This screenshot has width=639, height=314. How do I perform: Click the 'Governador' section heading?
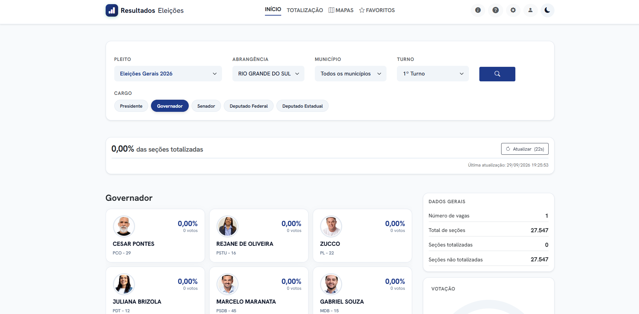[x=129, y=198]
